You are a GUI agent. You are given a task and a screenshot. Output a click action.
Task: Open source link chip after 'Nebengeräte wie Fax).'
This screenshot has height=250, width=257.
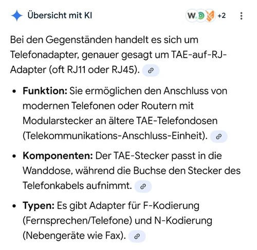coord(137,236)
